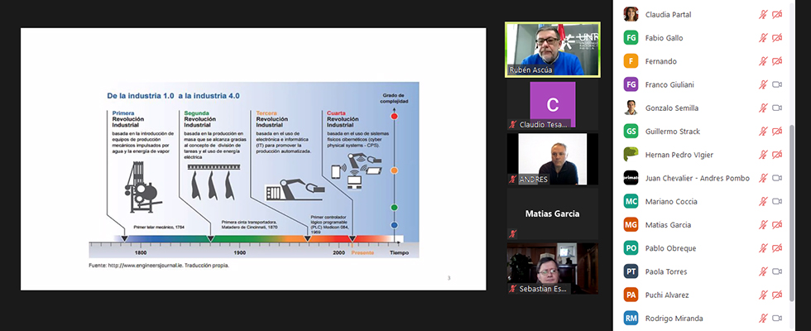Click Fabio Gallo's disabled camera icon
Image resolution: width=811 pixels, height=331 pixels.
pos(777,38)
